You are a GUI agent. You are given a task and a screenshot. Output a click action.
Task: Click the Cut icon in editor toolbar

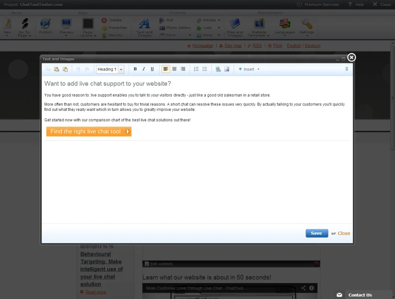pyautogui.click(x=48, y=69)
